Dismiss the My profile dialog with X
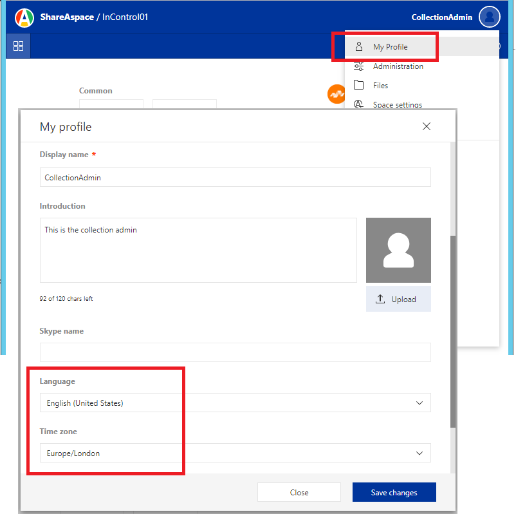 click(427, 126)
